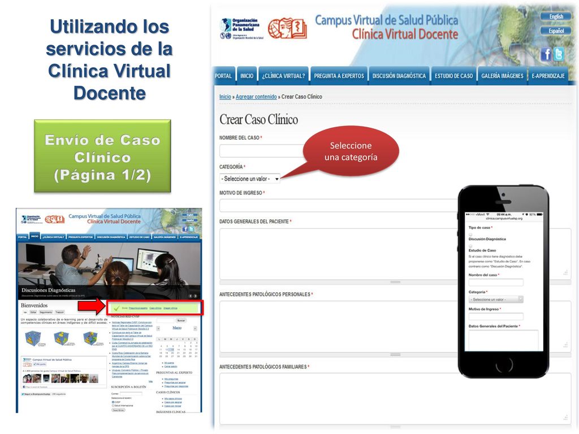This screenshot has height=434, width=579.
Task: Click the Organización Panamericana de la Salud logo in large header
Action: click(241, 29)
